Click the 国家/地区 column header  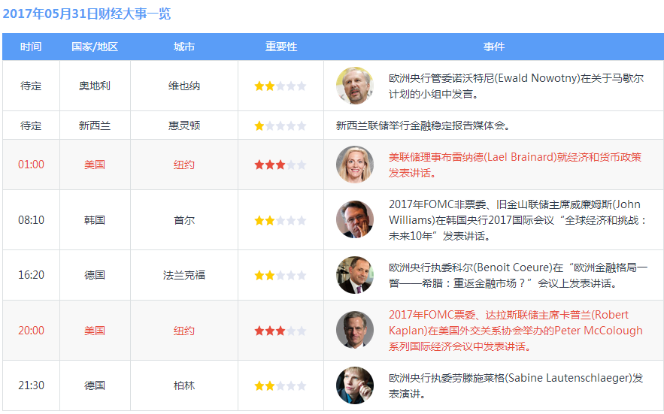tap(95, 47)
